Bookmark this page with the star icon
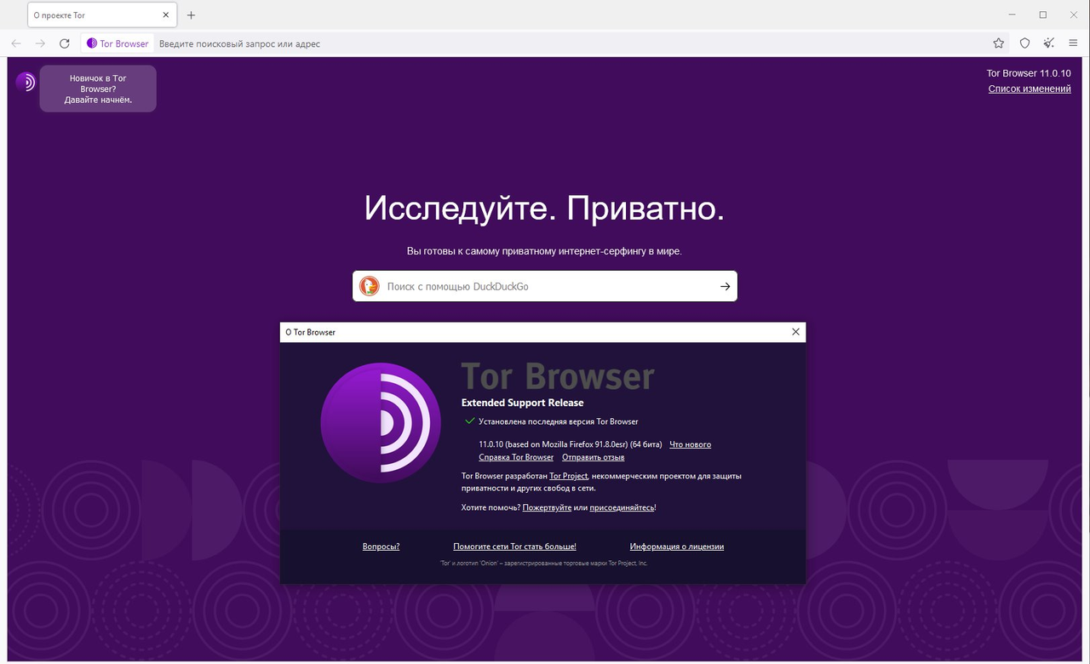Screen dimensions: 1090x664 999,43
